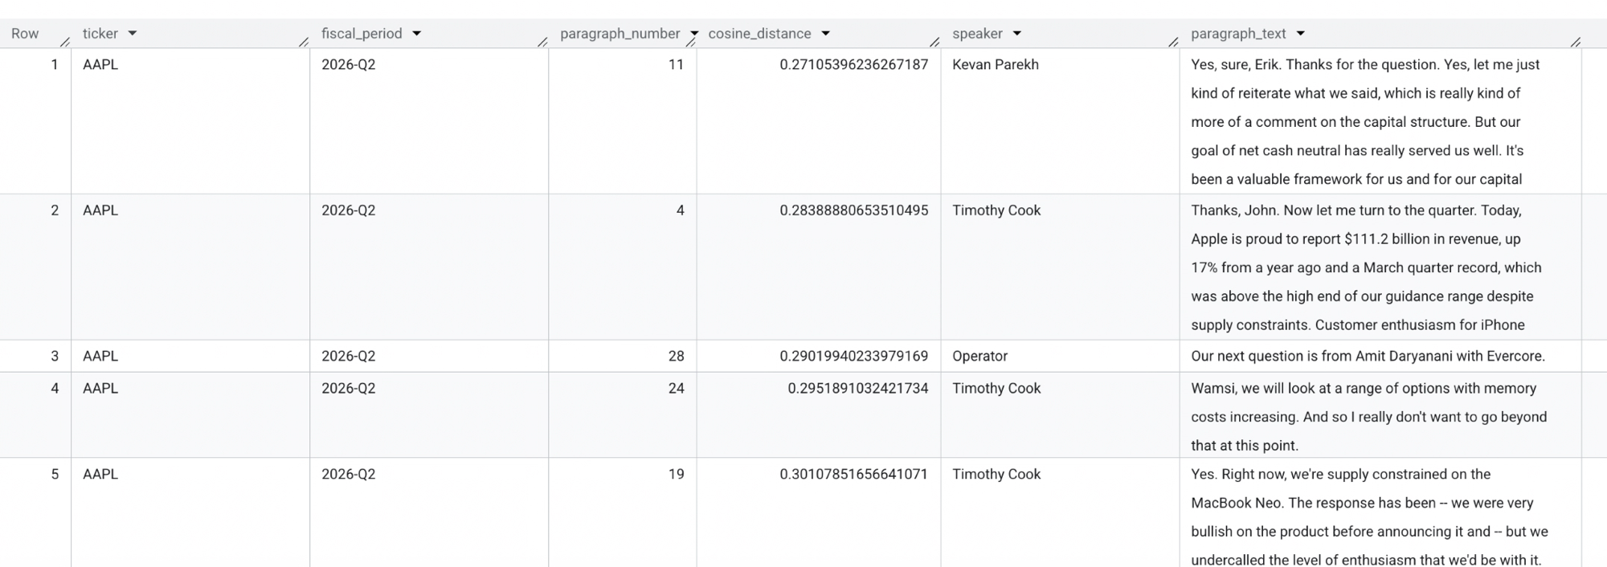This screenshot has width=1607, height=567.
Task: Click AAPL ticker in row 1
Action: tap(100, 64)
